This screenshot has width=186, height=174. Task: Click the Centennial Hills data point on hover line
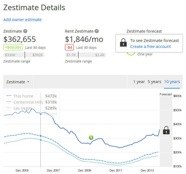point(41,136)
